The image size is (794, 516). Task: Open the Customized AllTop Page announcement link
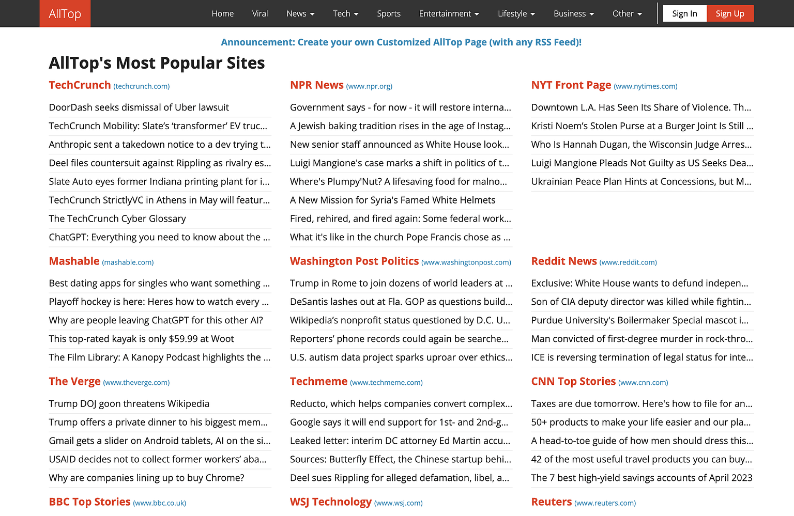pos(401,42)
